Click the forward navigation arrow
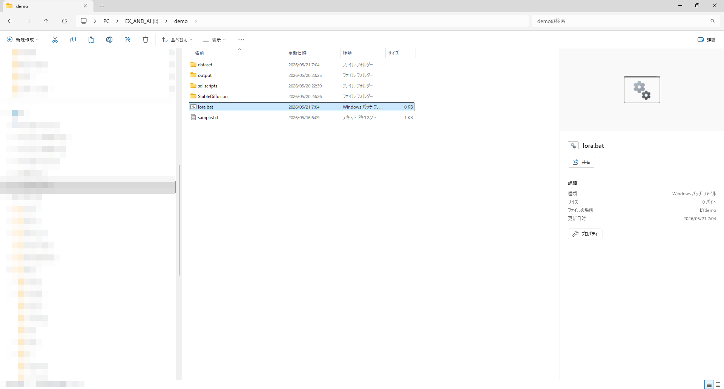 coord(28,21)
